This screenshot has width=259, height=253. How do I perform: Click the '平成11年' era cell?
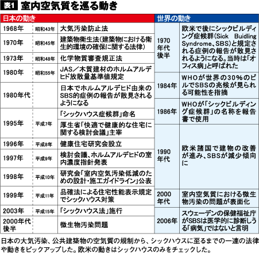coord(45,196)
